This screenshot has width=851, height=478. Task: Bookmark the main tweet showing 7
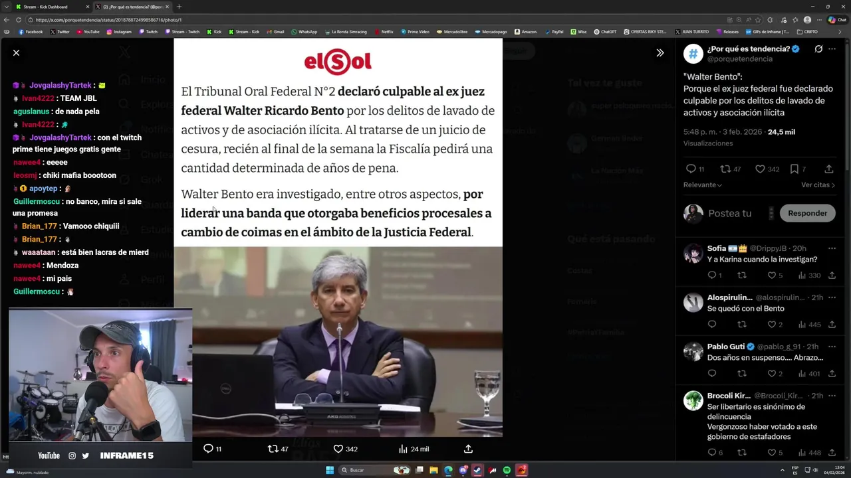[794, 169]
